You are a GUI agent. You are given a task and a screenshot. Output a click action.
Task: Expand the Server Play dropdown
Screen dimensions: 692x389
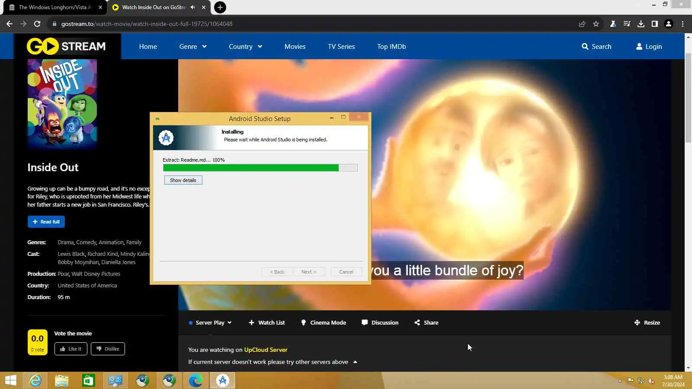(210, 322)
